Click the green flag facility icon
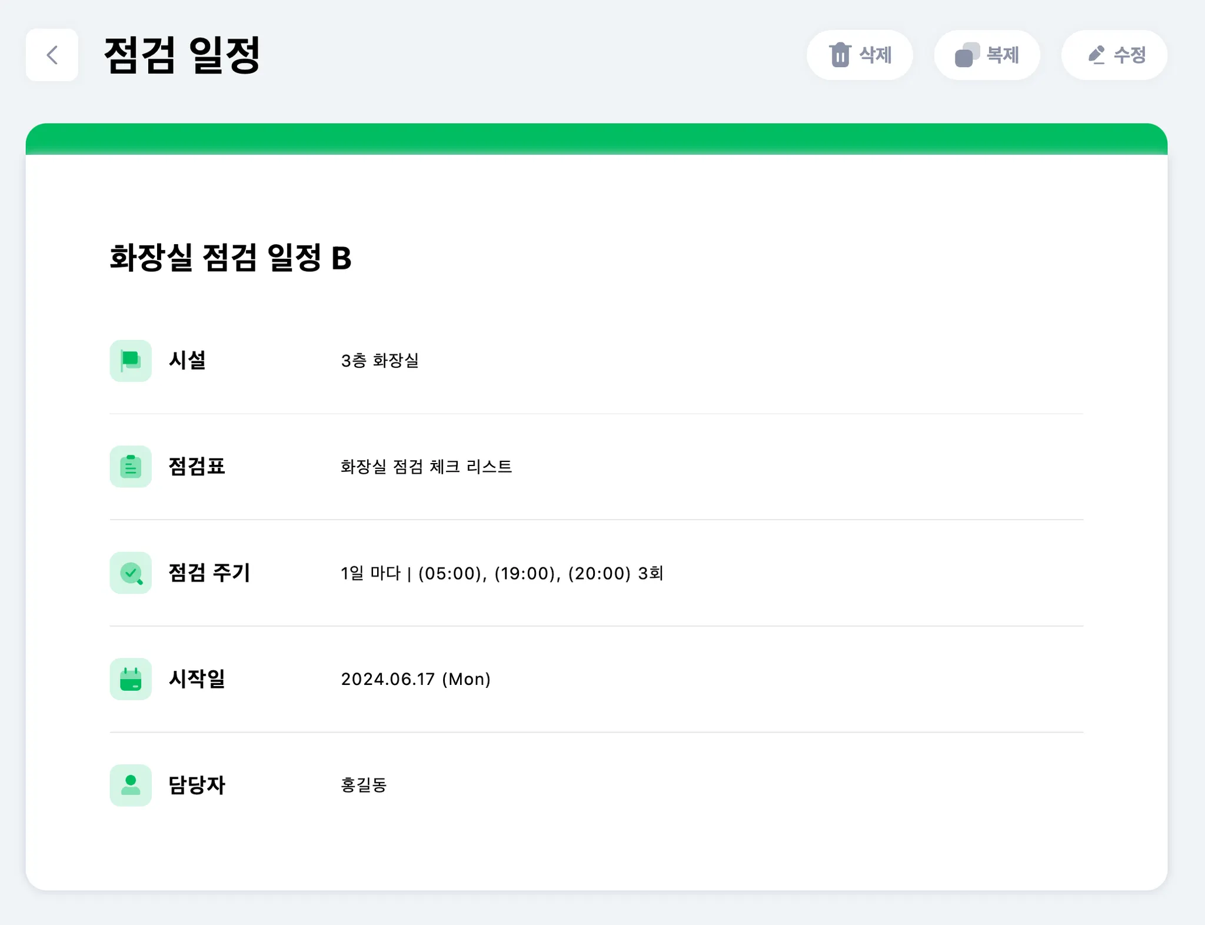The image size is (1205, 925). pyautogui.click(x=131, y=361)
